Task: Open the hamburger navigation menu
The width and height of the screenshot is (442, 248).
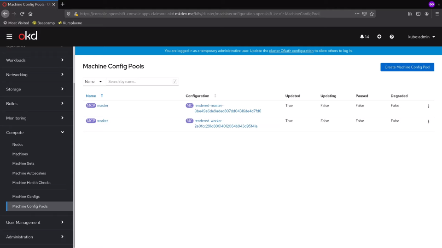Action: click(9, 37)
